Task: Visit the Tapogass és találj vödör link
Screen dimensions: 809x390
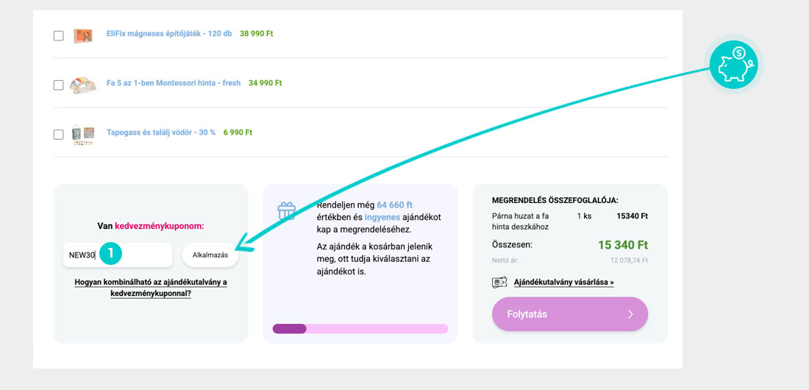Action: coord(161,132)
